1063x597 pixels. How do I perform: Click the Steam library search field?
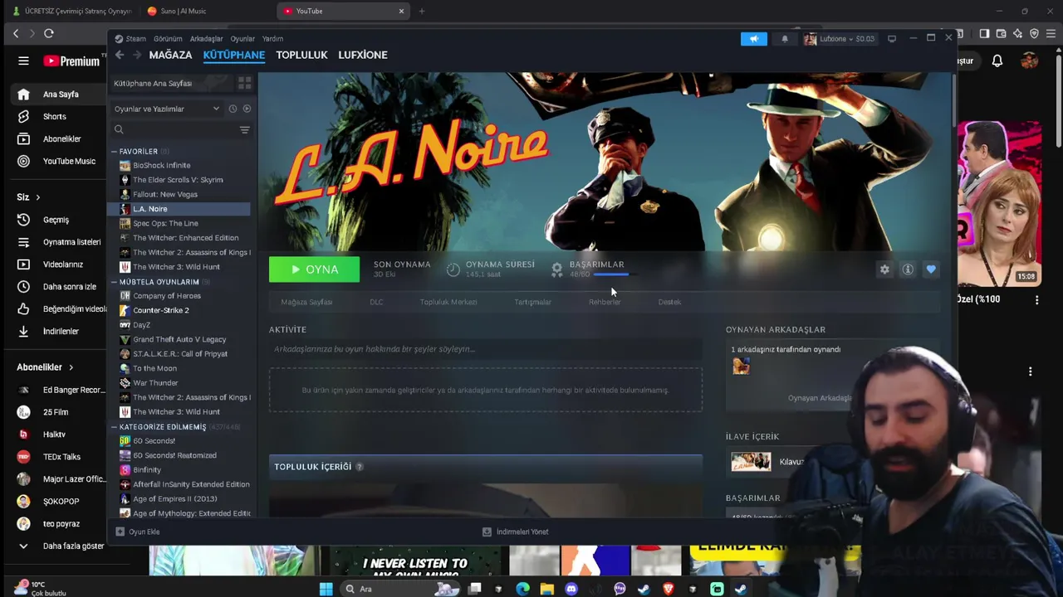click(x=174, y=129)
